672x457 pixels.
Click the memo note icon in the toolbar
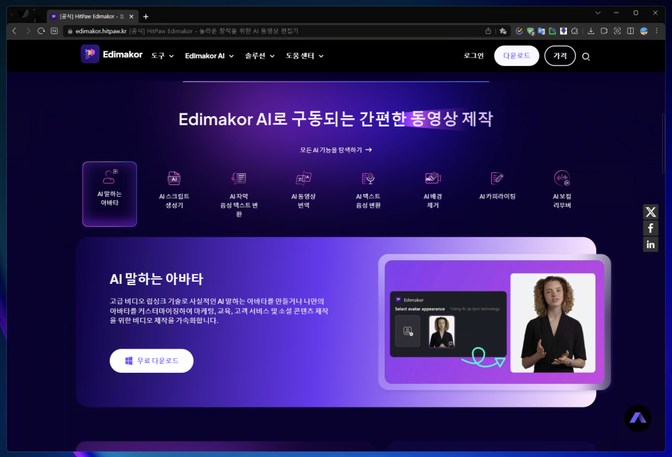coord(605,31)
